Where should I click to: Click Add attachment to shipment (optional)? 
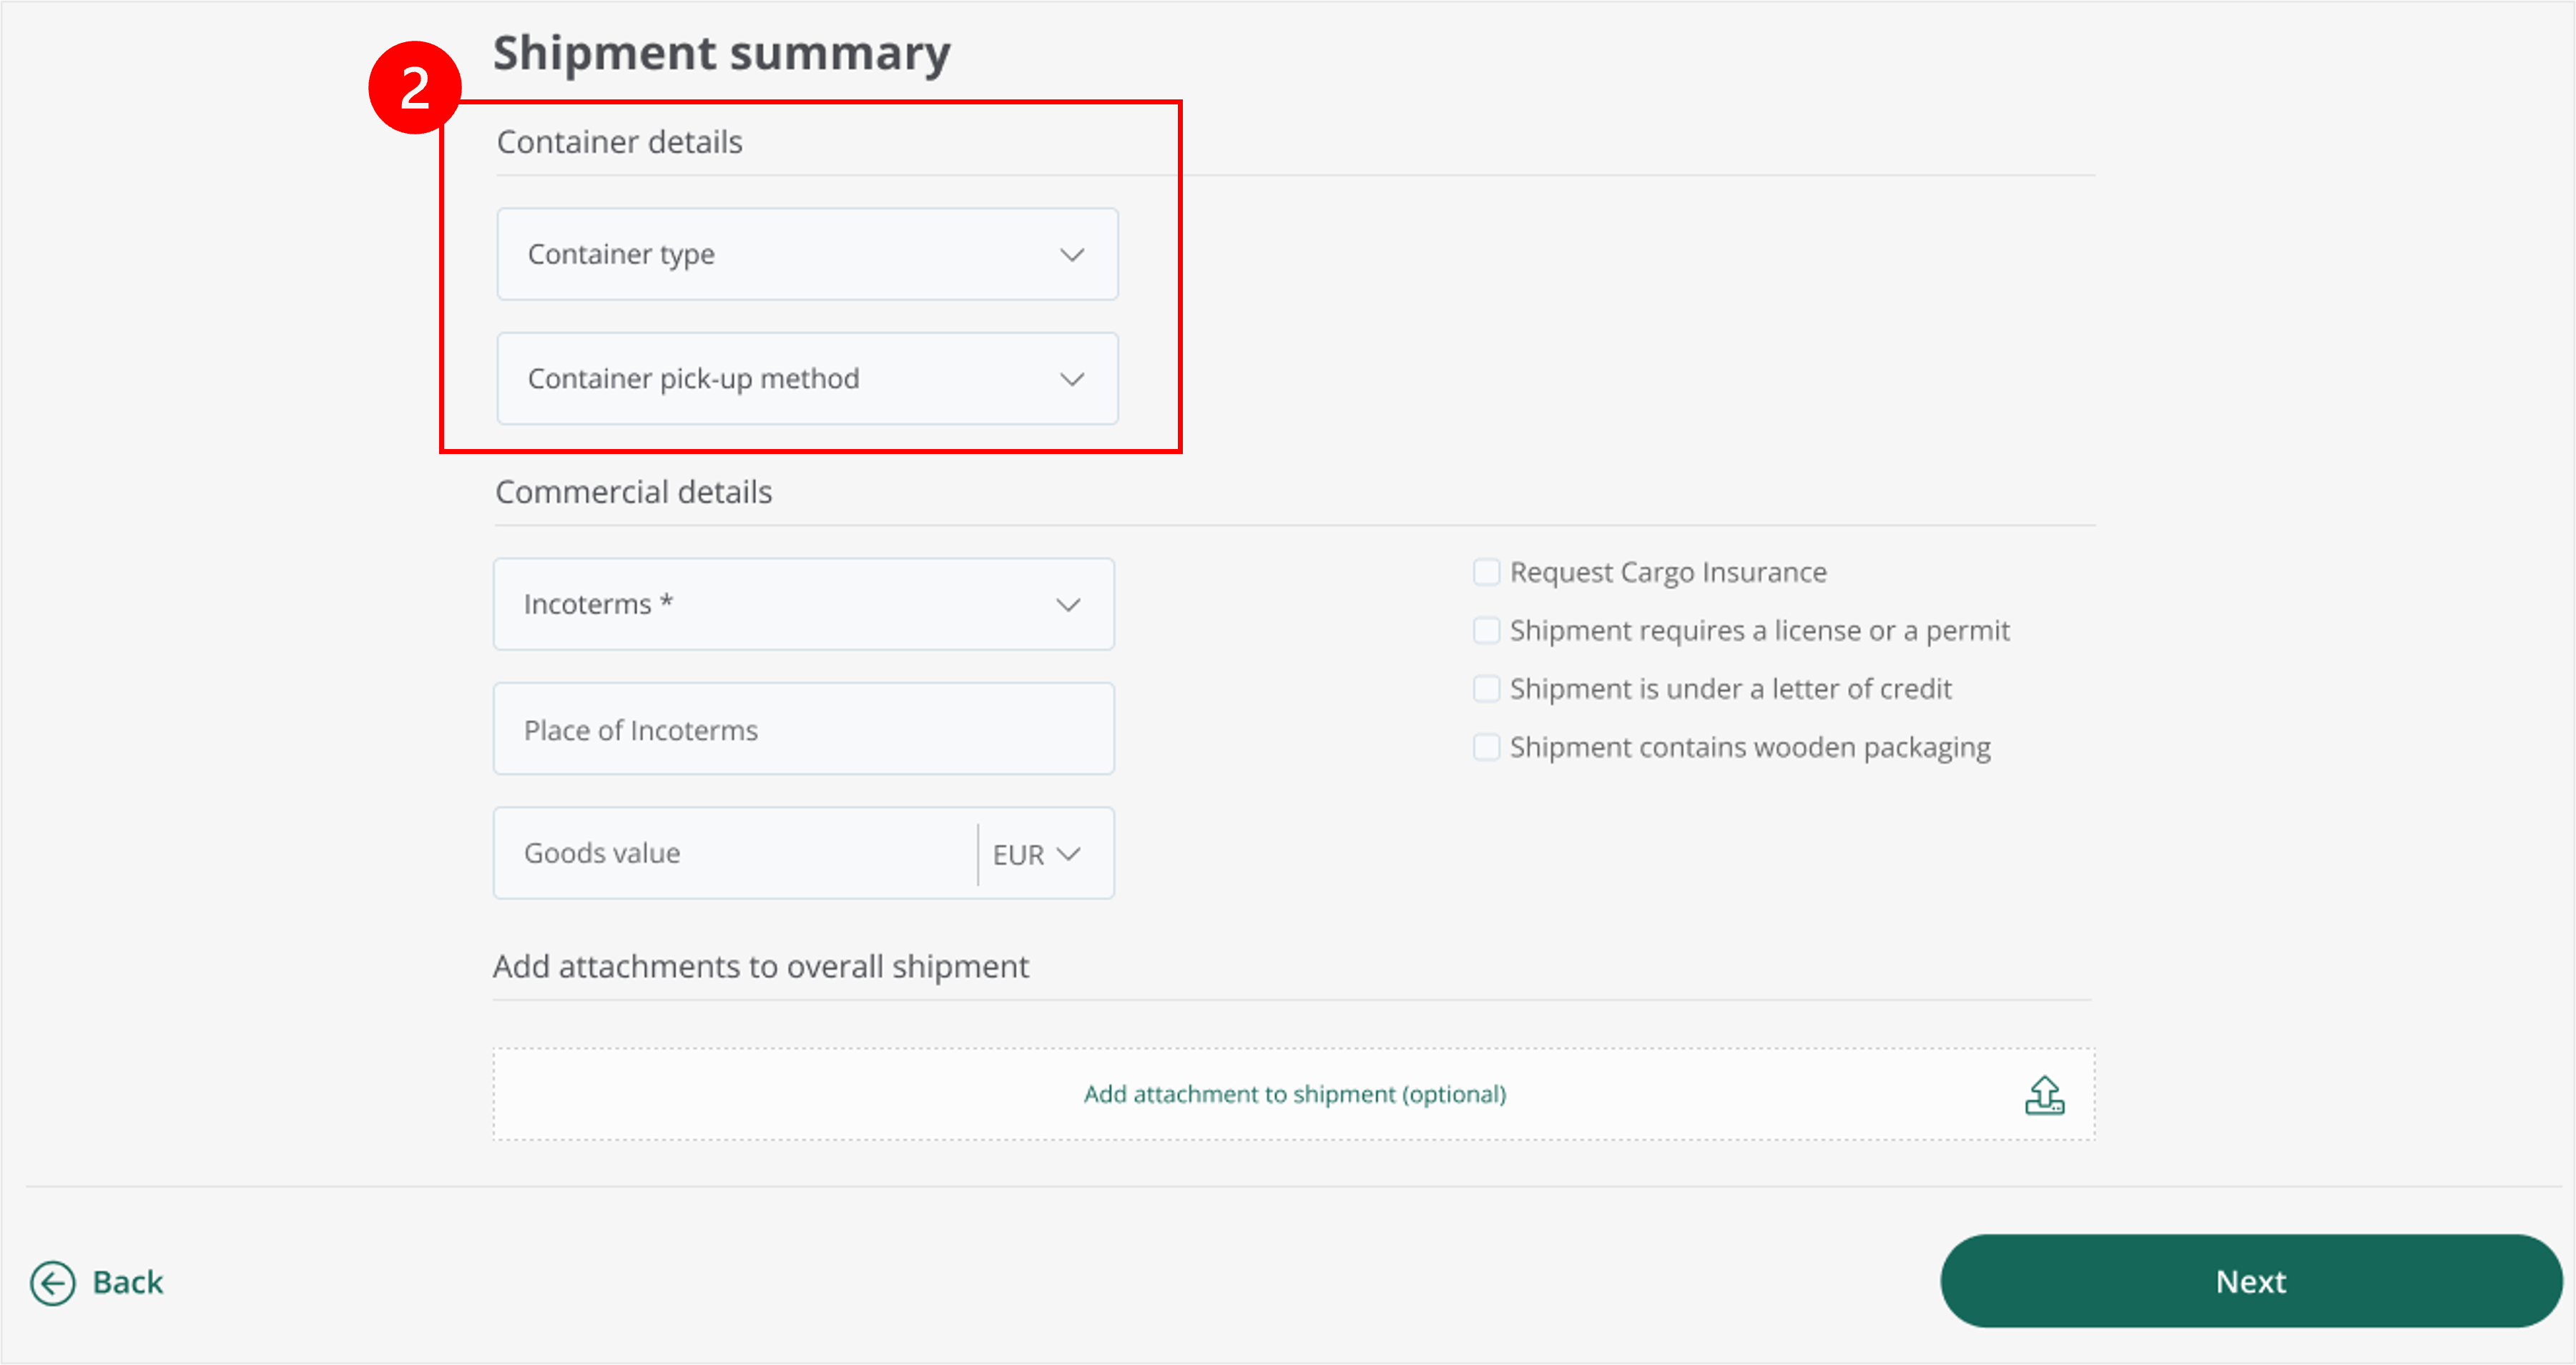(x=1294, y=1094)
